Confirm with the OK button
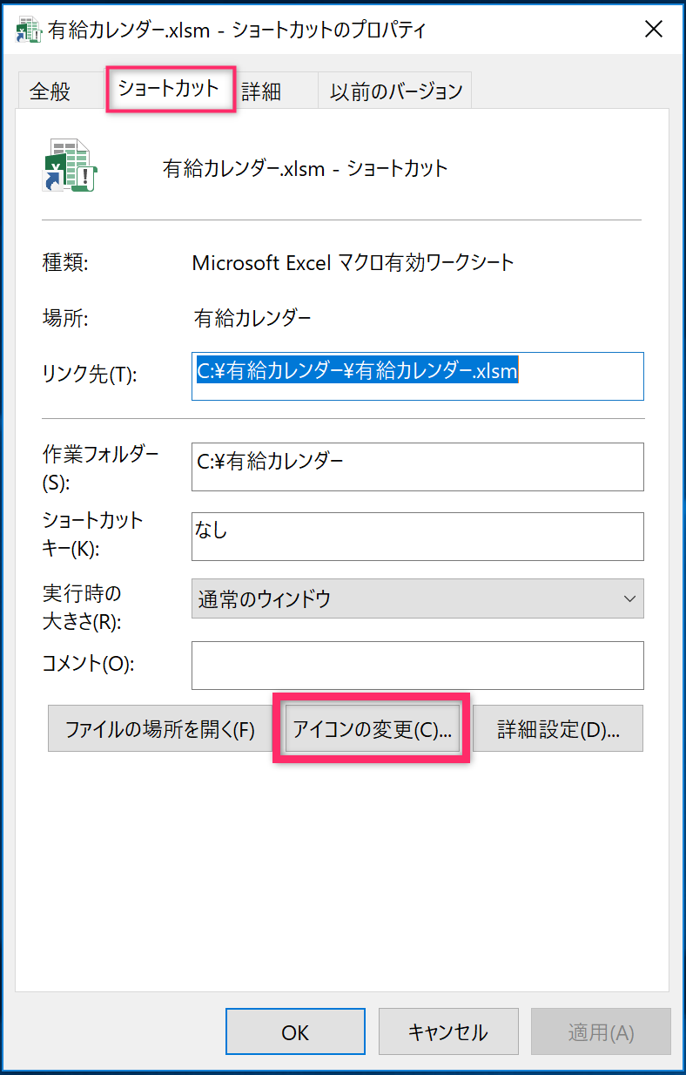Image resolution: width=686 pixels, height=1075 pixels. coord(295,1032)
